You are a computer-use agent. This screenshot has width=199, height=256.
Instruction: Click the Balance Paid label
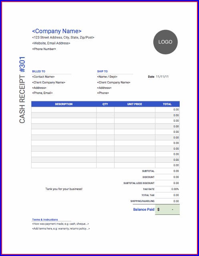144,210
